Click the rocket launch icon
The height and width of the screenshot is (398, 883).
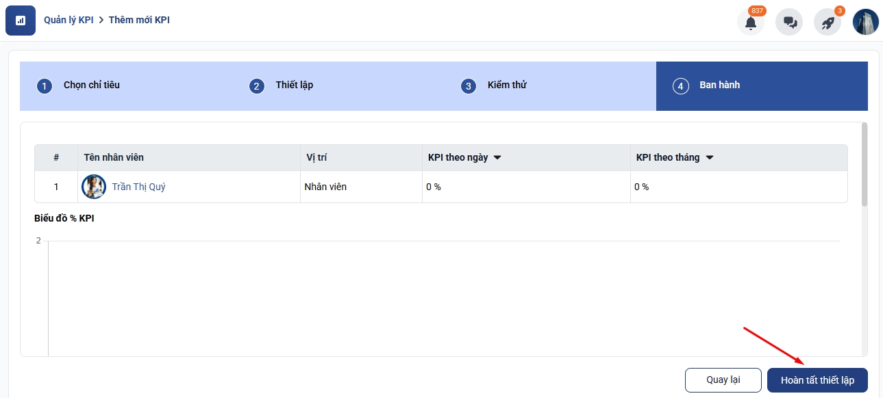click(x=828, y=22)
